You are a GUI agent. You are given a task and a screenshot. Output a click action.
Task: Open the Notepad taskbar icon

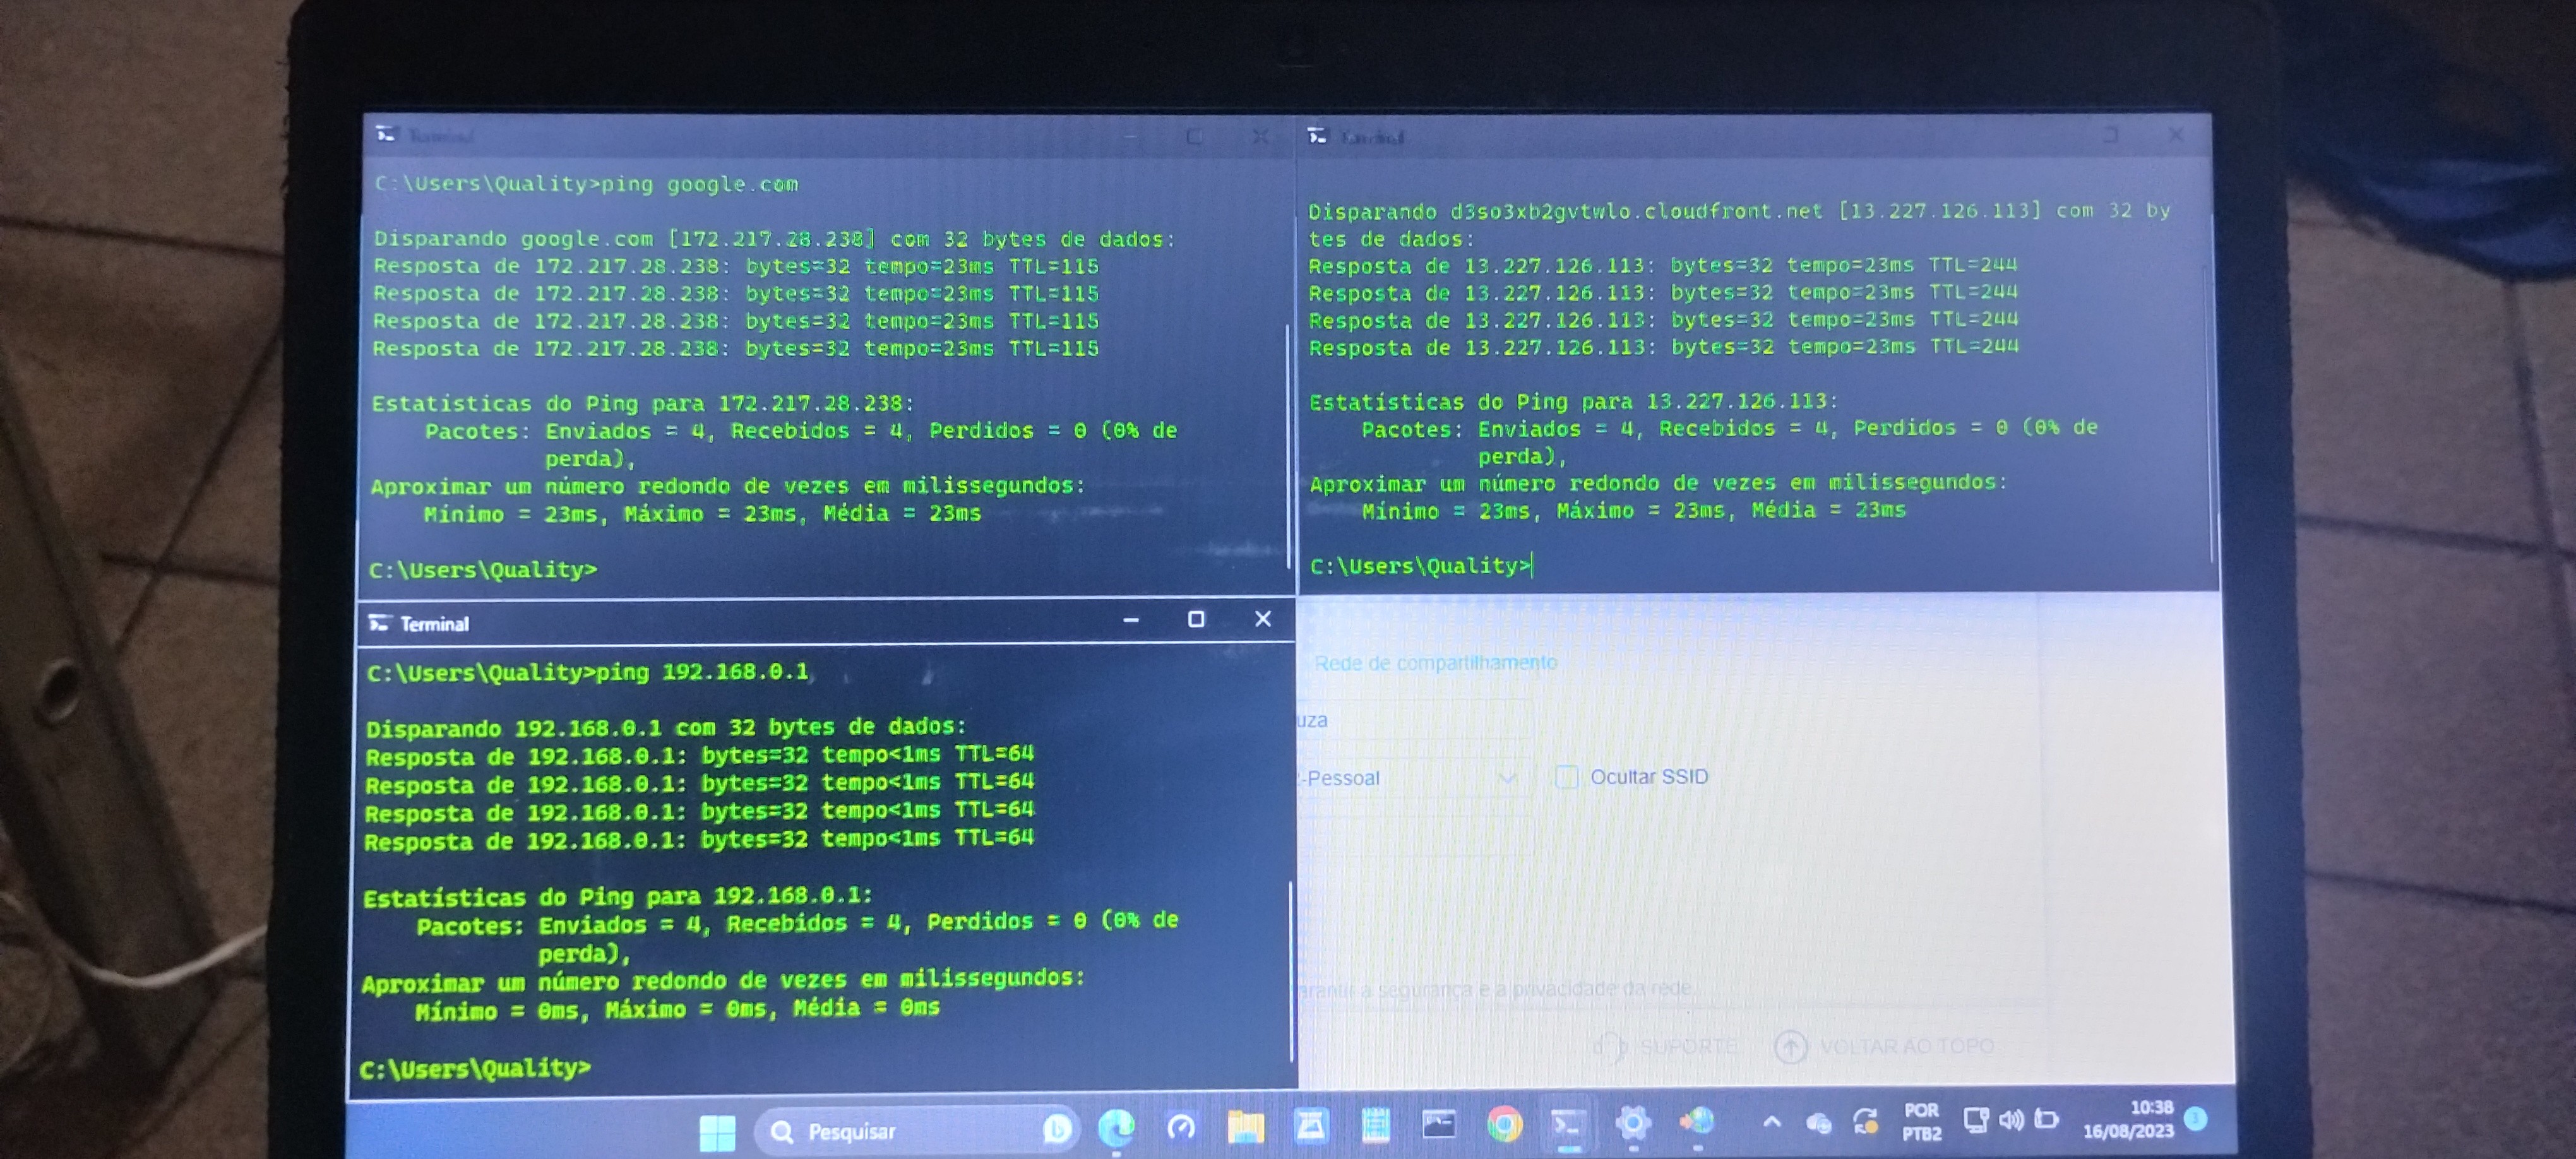point(1375,1127)
